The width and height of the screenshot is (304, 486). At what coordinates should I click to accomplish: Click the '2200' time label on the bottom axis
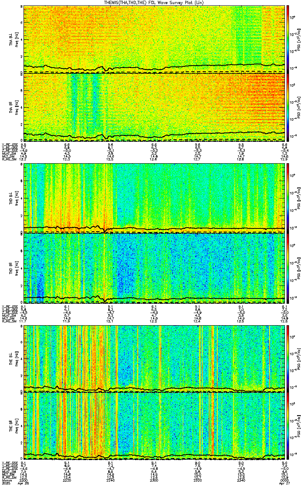(x=24, y=480)
